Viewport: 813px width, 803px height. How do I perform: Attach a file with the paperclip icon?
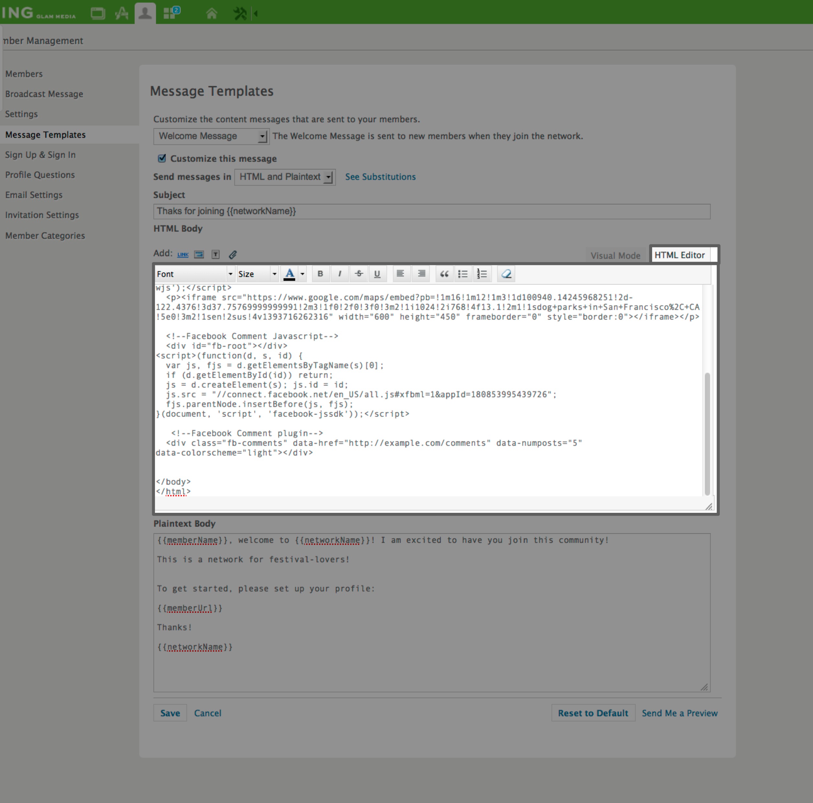coord(233,254)
